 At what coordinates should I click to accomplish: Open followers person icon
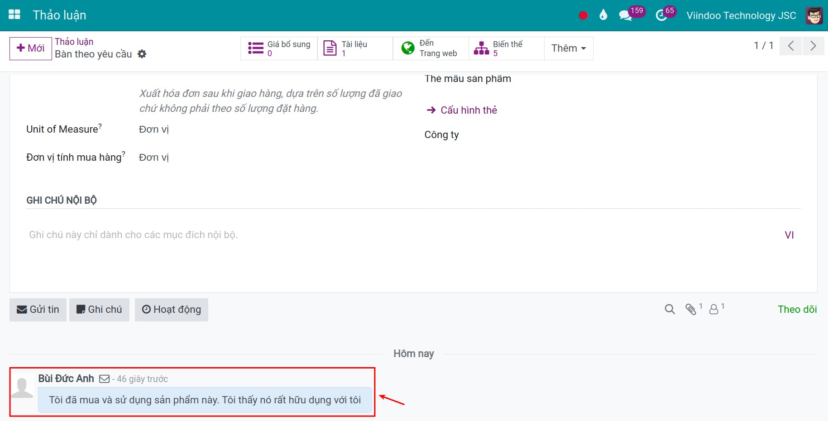point(714,309)
